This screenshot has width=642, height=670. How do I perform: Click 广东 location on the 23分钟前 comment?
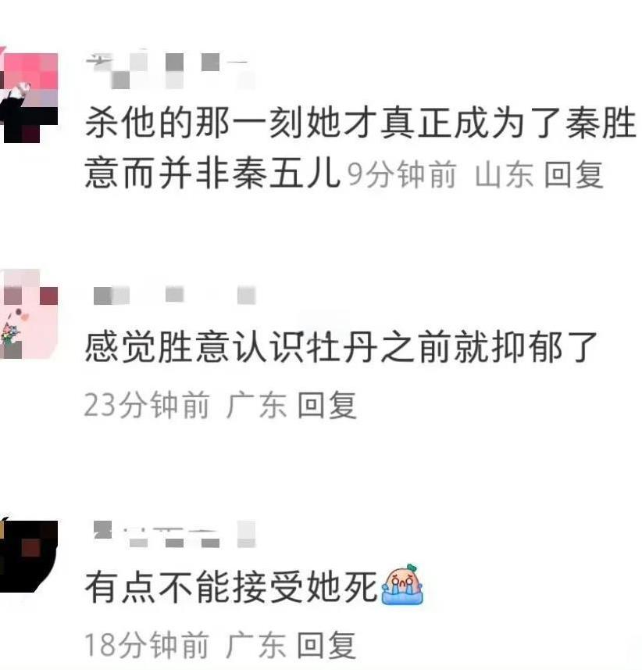tap(256, 405)
